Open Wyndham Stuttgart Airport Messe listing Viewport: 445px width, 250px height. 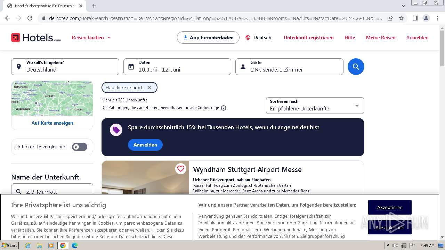248,169
